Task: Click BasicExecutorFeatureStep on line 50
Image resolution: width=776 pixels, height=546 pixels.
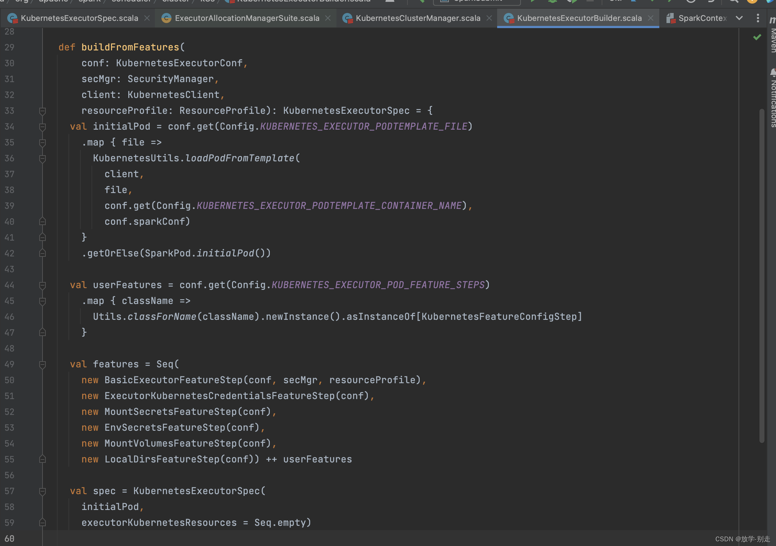Action: [x=173, y=380]
